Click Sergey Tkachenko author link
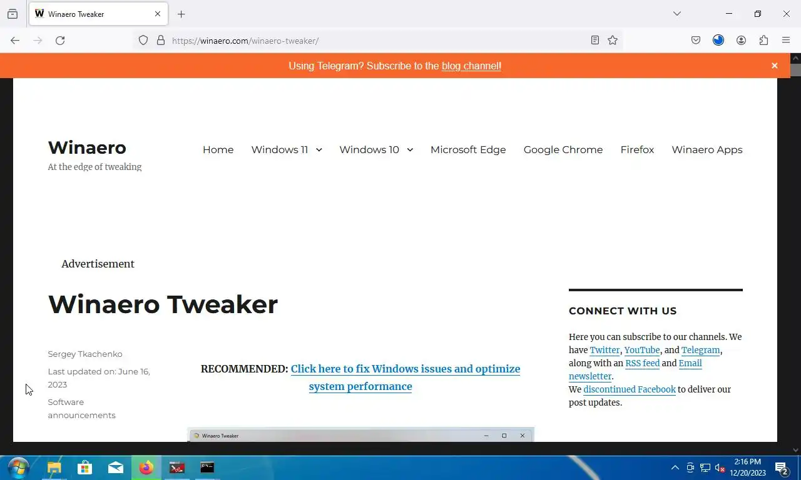Viewport: 801px width, 480px height. [85, 354]
